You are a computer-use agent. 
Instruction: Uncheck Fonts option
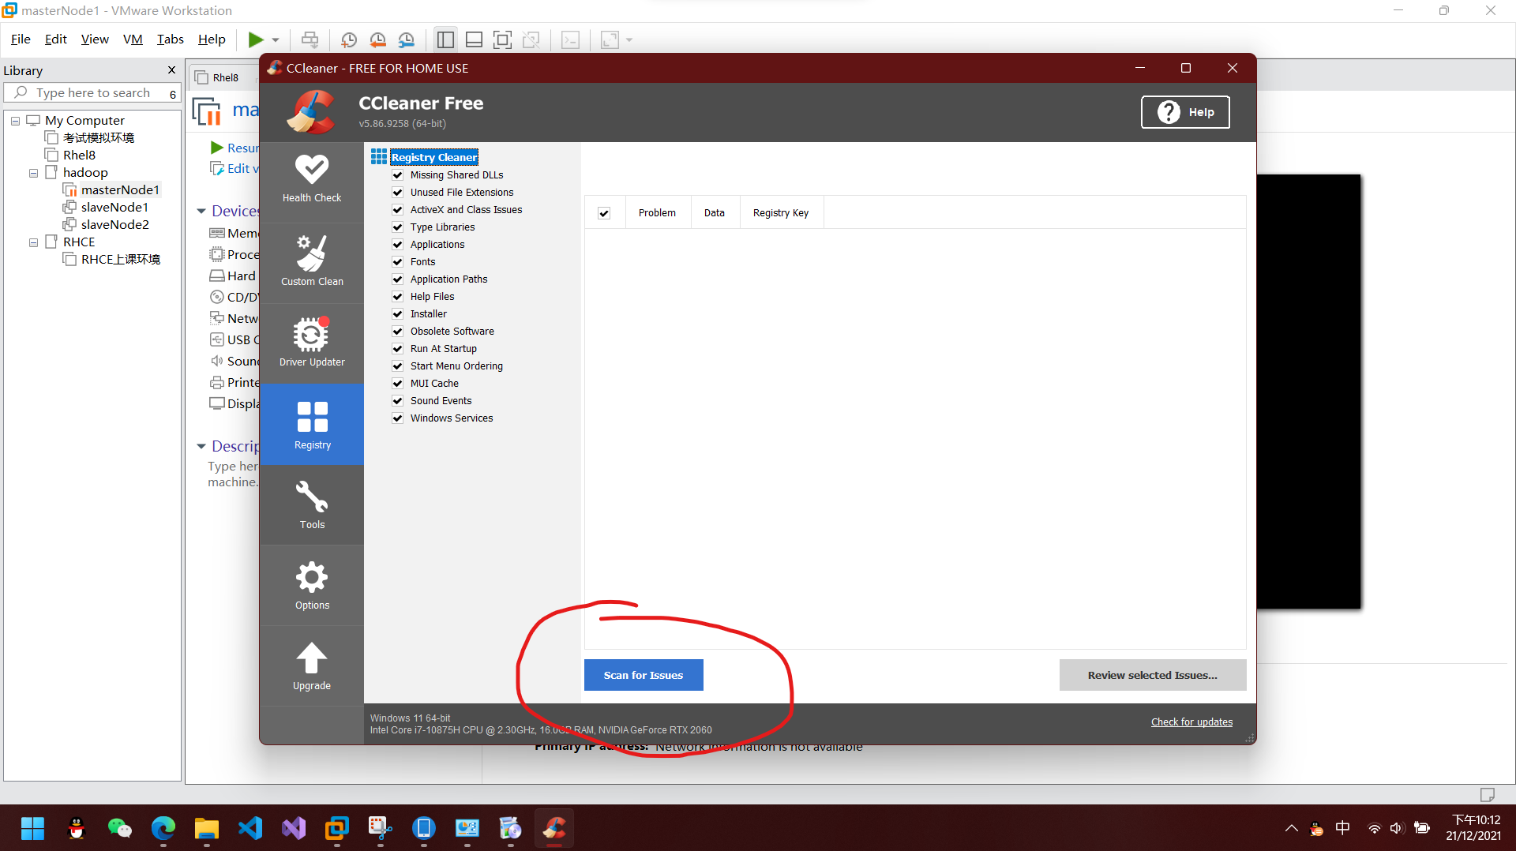point(398,261)
